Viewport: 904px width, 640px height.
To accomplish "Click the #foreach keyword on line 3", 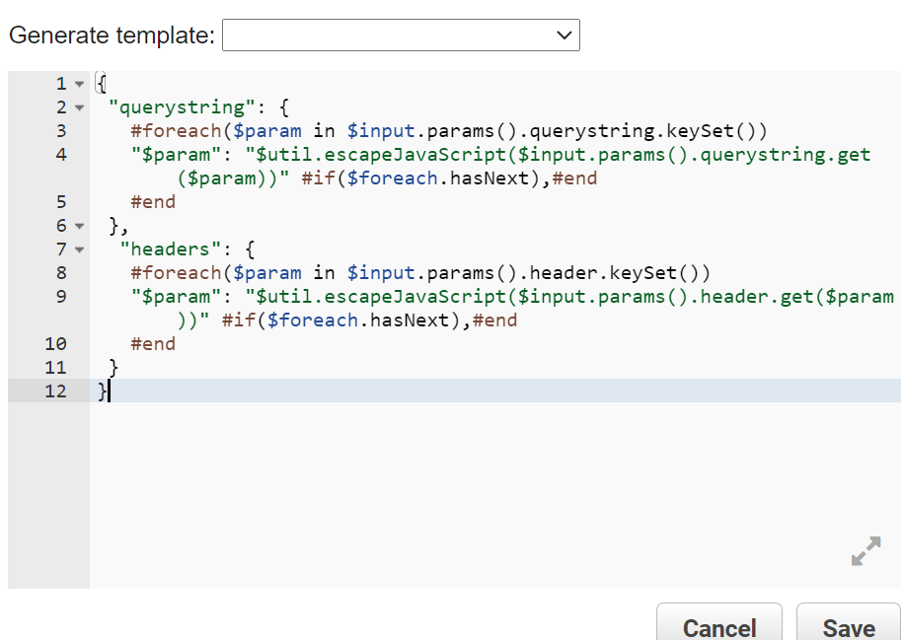I will (x=178, y=130).
